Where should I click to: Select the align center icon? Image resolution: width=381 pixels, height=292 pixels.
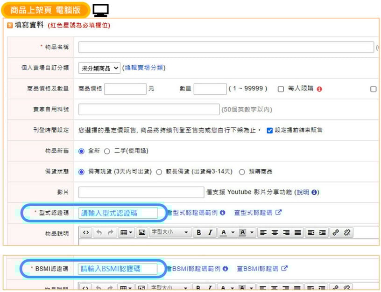(x=275, y=232)
